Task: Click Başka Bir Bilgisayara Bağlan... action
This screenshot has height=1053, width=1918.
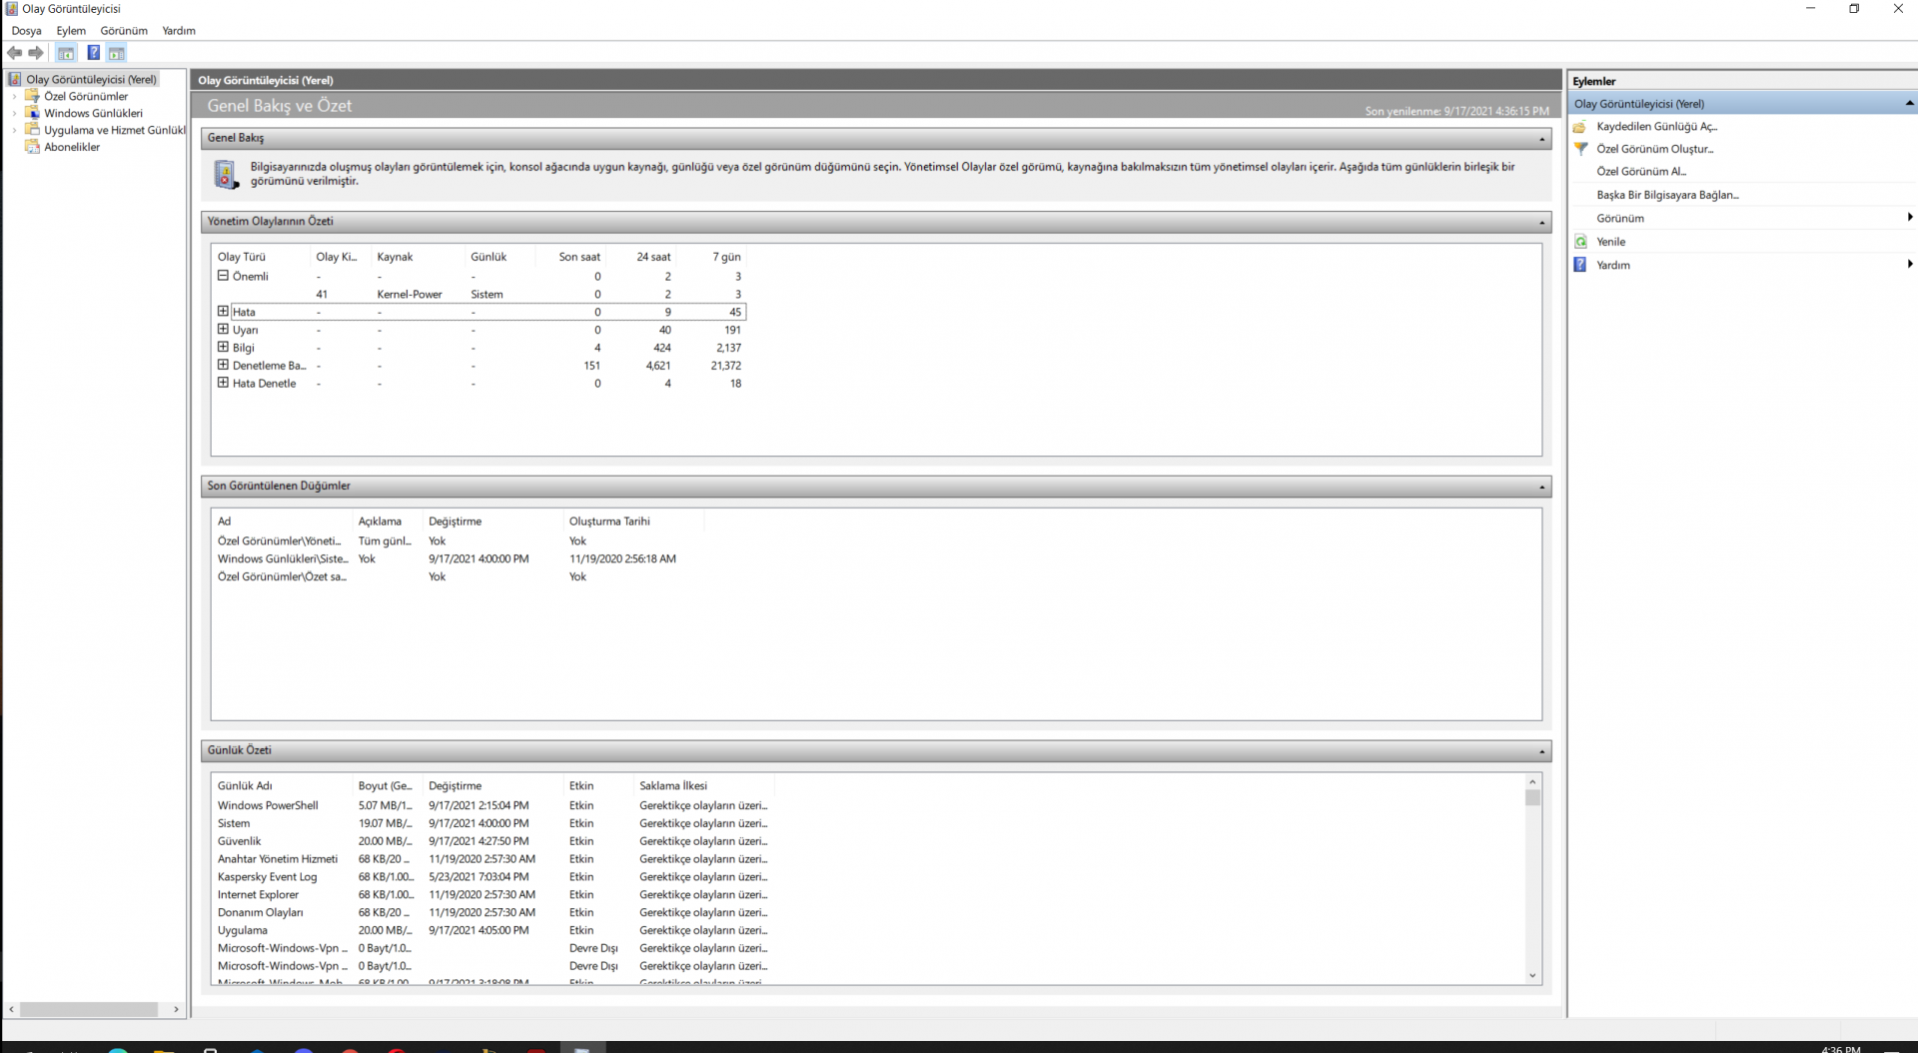Action: coord(1667,195)
